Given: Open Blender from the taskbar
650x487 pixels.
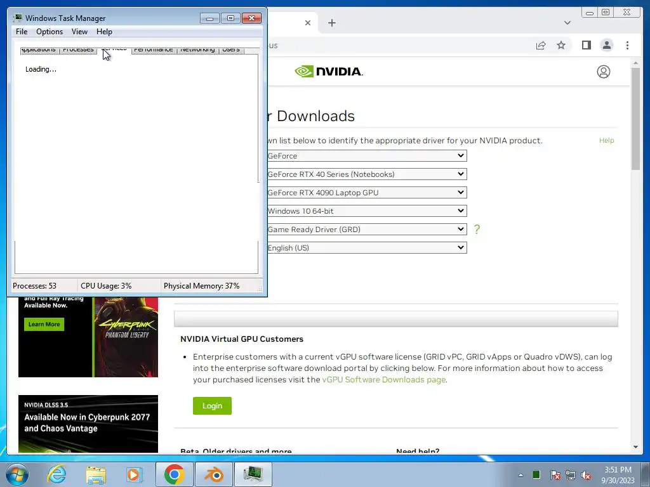Looking at the screenshot, I should (x=215, y=474).
